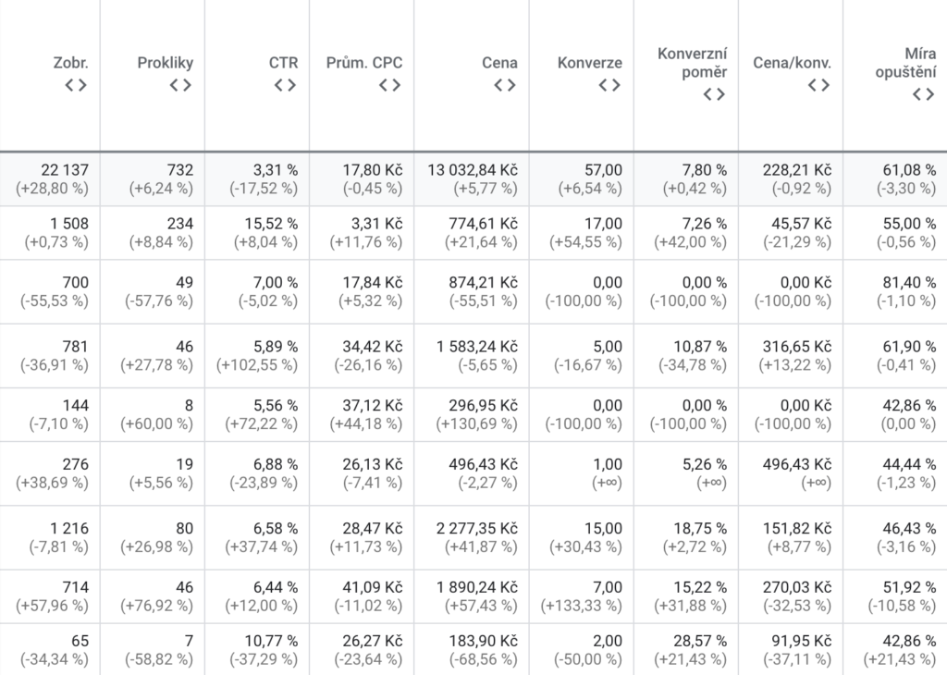
Task: Click the sort arrows under Míra opuštění header
Action: coord(924,94)
